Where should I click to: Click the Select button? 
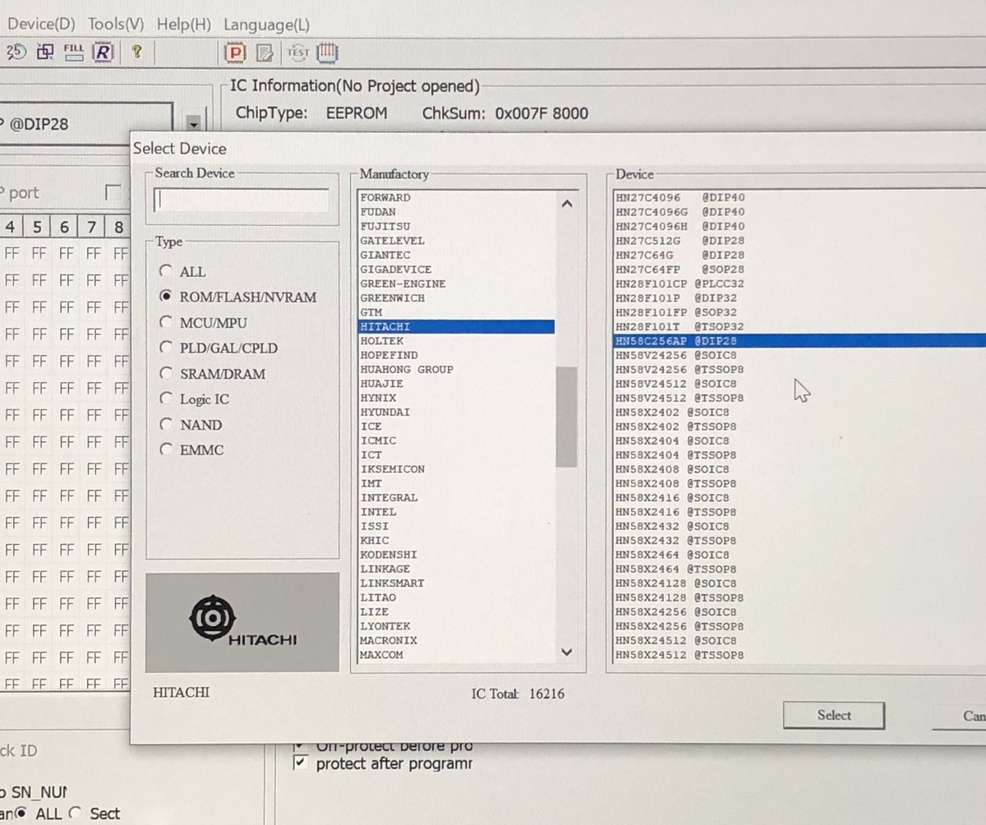pos(833,715)
